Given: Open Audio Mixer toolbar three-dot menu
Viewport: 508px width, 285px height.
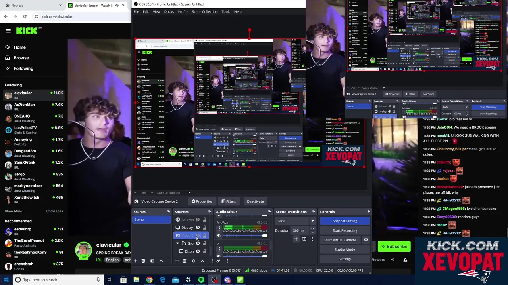Looking at the screenshot, I should pos(227,261).
